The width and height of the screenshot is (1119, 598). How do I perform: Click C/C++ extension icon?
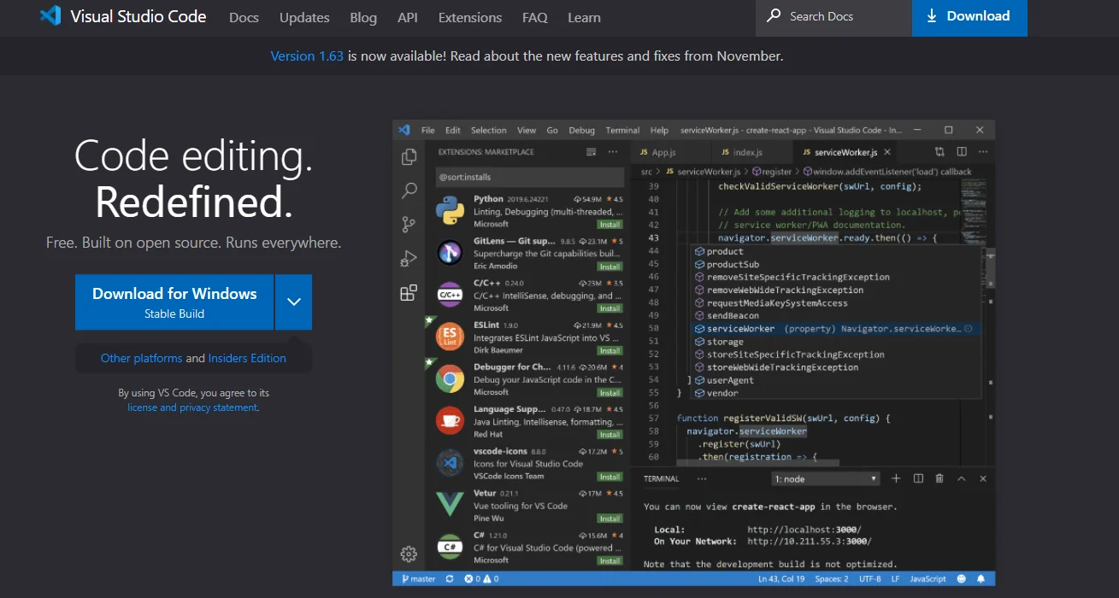450,295
